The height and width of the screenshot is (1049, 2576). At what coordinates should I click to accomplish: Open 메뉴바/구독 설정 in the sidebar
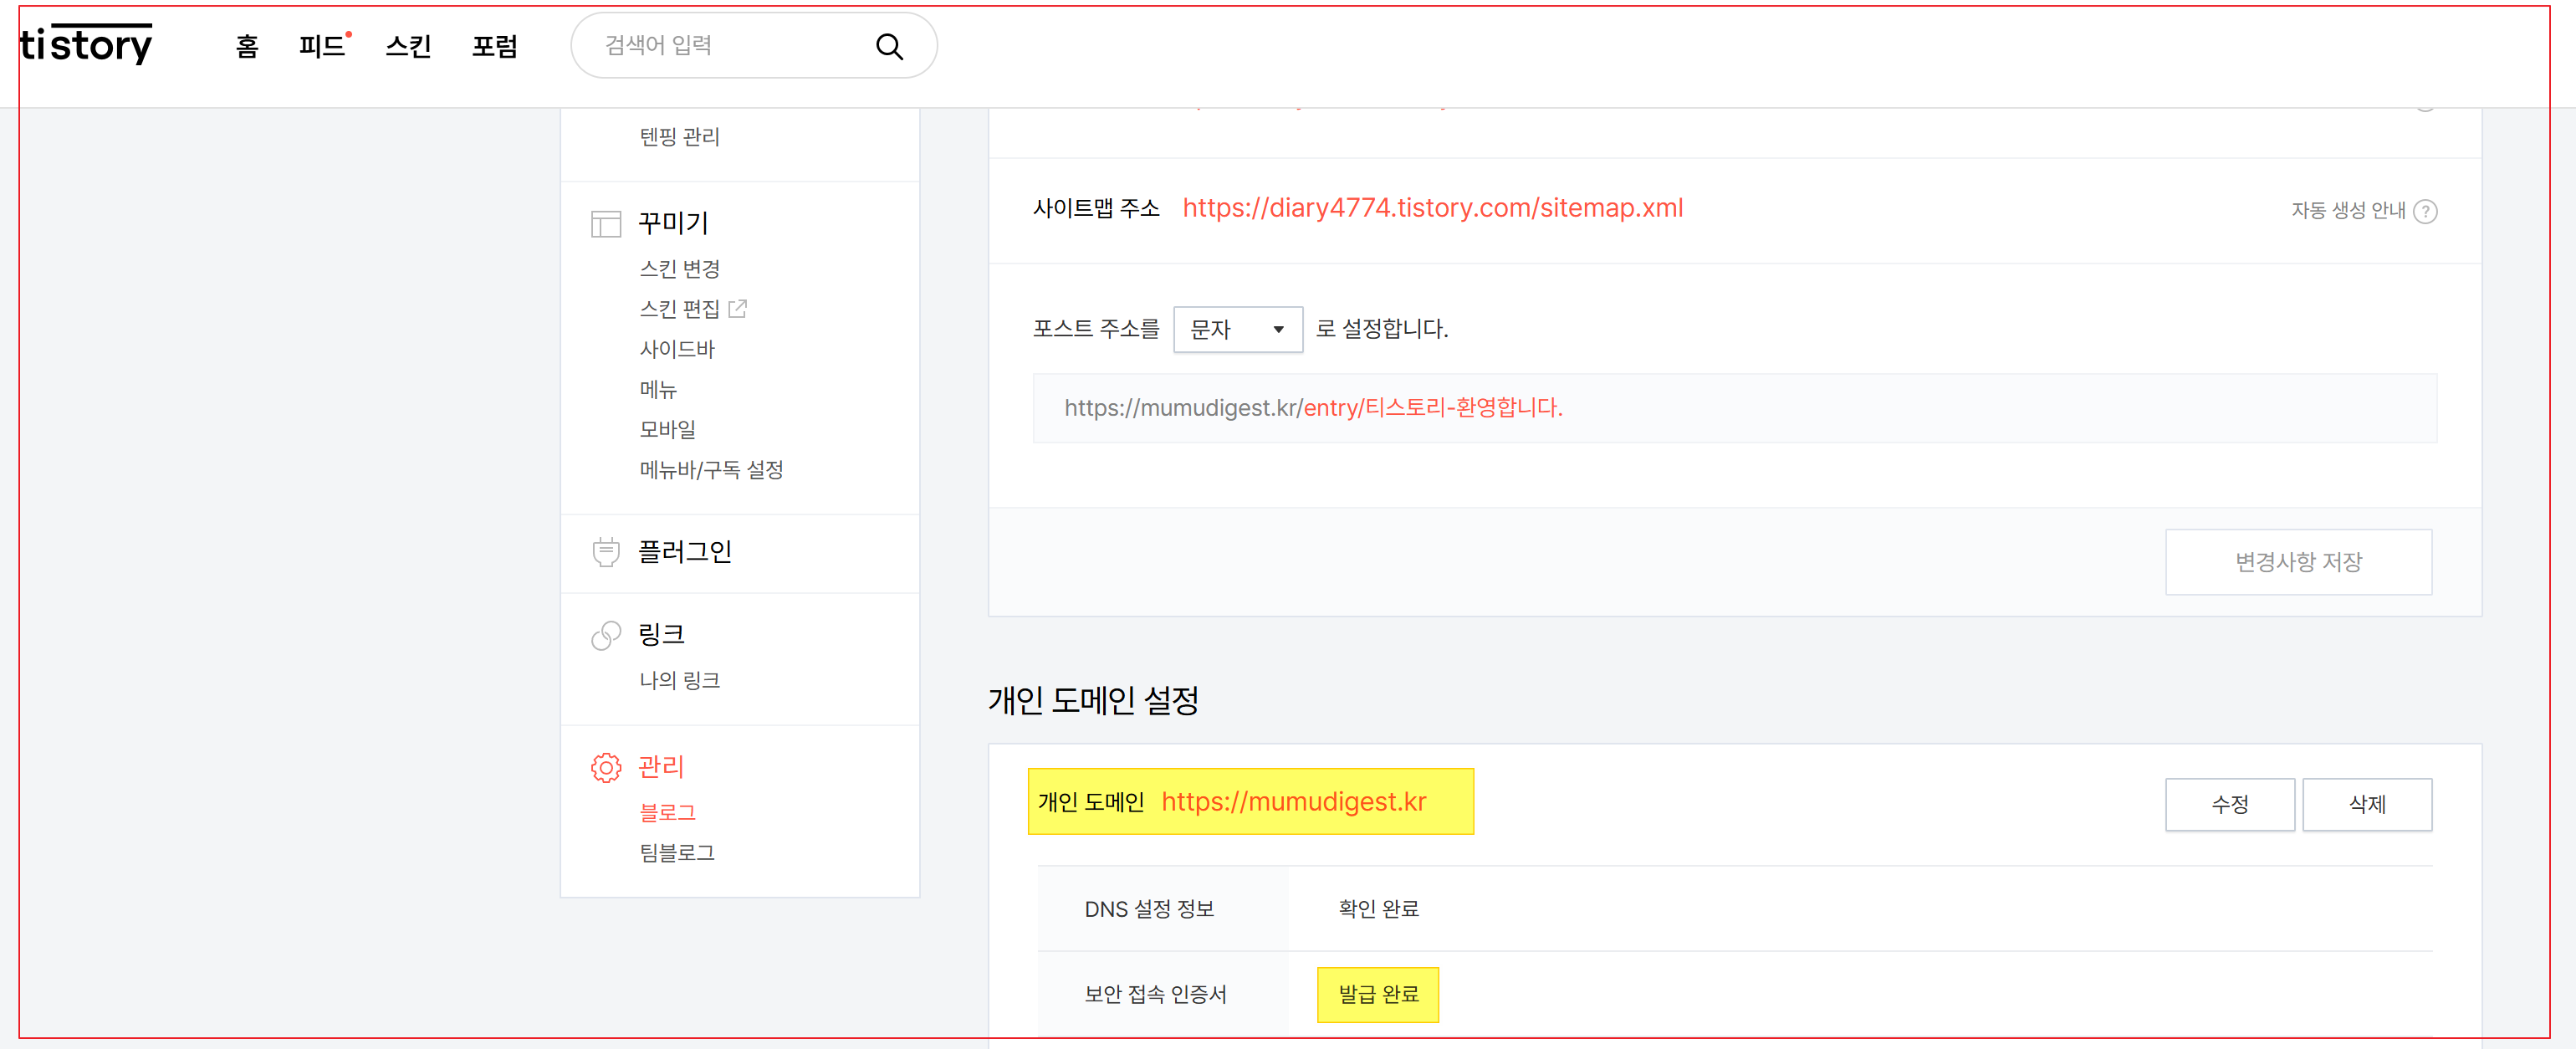(x=711, y=469)
